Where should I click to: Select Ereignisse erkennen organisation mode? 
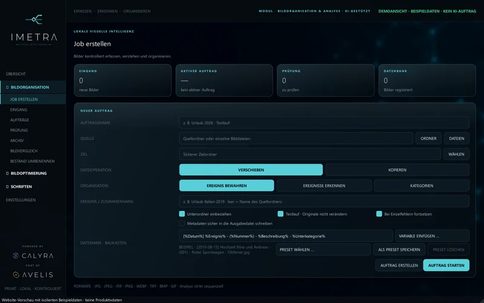coord(324,185)
